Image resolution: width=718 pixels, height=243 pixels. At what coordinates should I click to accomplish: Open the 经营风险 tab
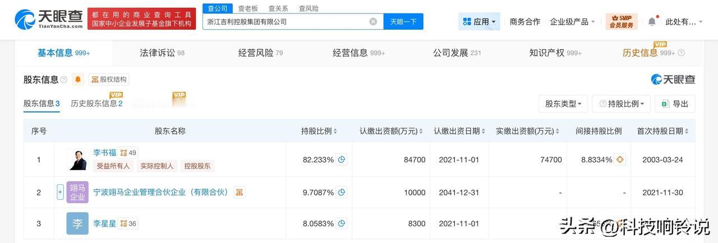[x=260, y=53]
